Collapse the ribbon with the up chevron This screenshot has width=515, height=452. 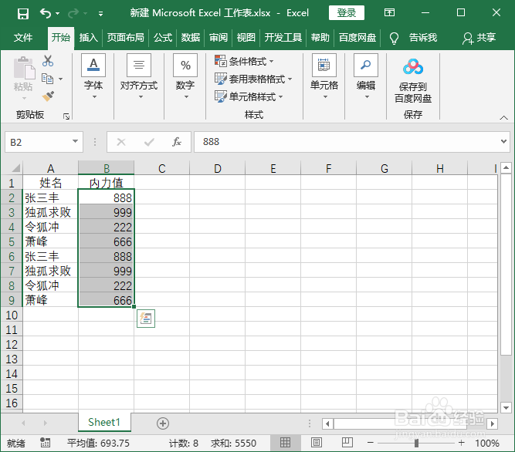tap(504, 117)
